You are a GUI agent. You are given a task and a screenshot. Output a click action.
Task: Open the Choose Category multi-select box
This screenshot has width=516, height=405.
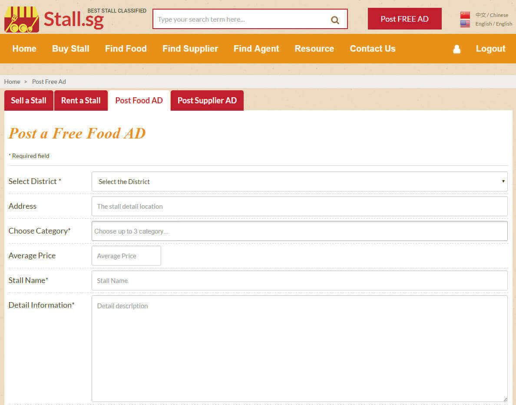point(299,231)
